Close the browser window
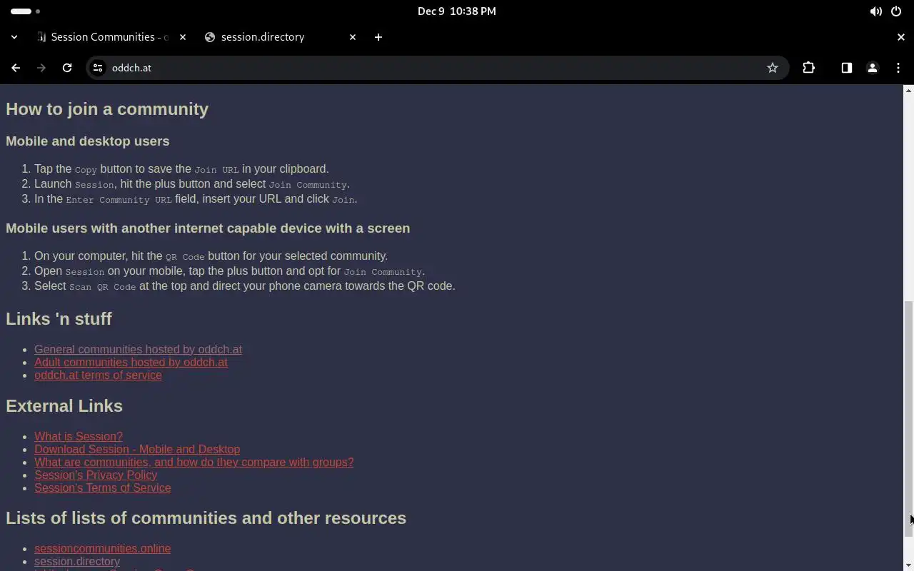 pos(900,37)
